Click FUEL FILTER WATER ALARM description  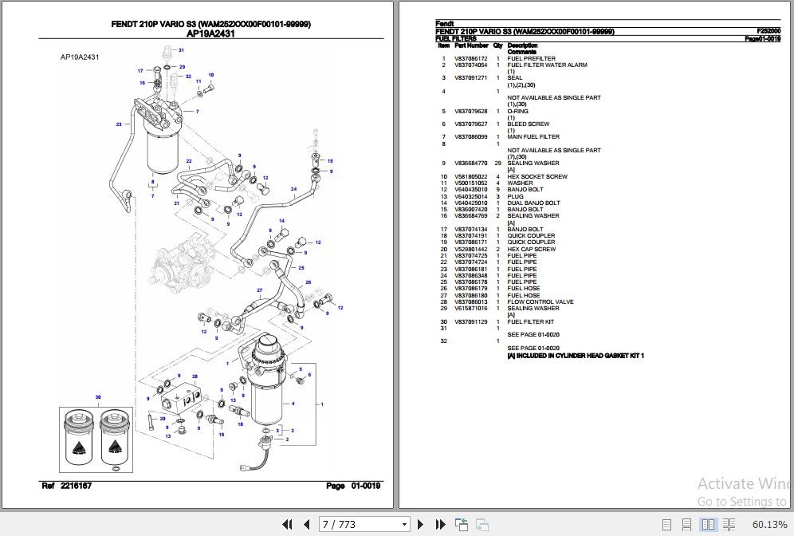tap(547, 65)
